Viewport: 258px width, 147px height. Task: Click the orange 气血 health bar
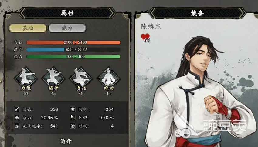(73, 42)
